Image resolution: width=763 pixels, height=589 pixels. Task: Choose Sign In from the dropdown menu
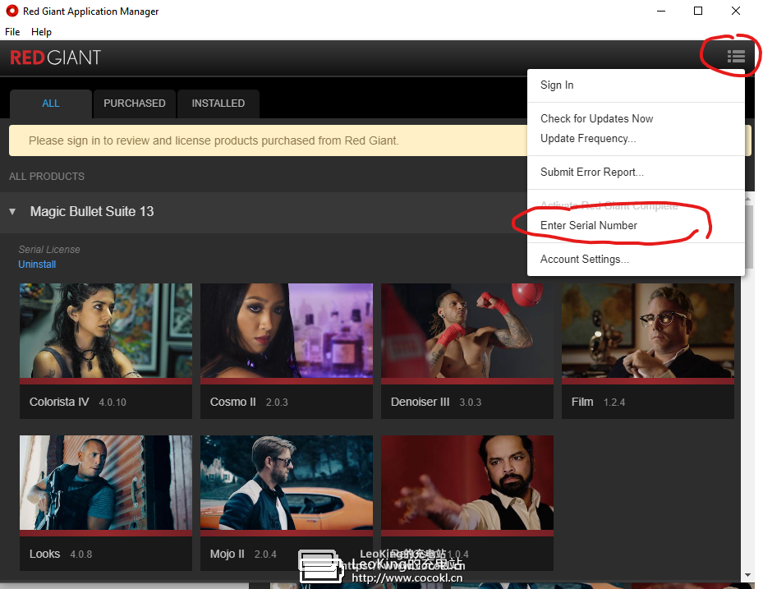point(557,85)
